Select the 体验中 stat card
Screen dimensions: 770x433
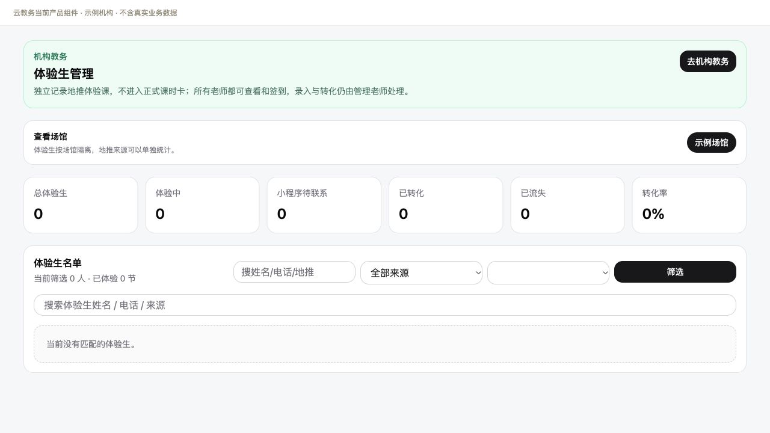(202, 205)
